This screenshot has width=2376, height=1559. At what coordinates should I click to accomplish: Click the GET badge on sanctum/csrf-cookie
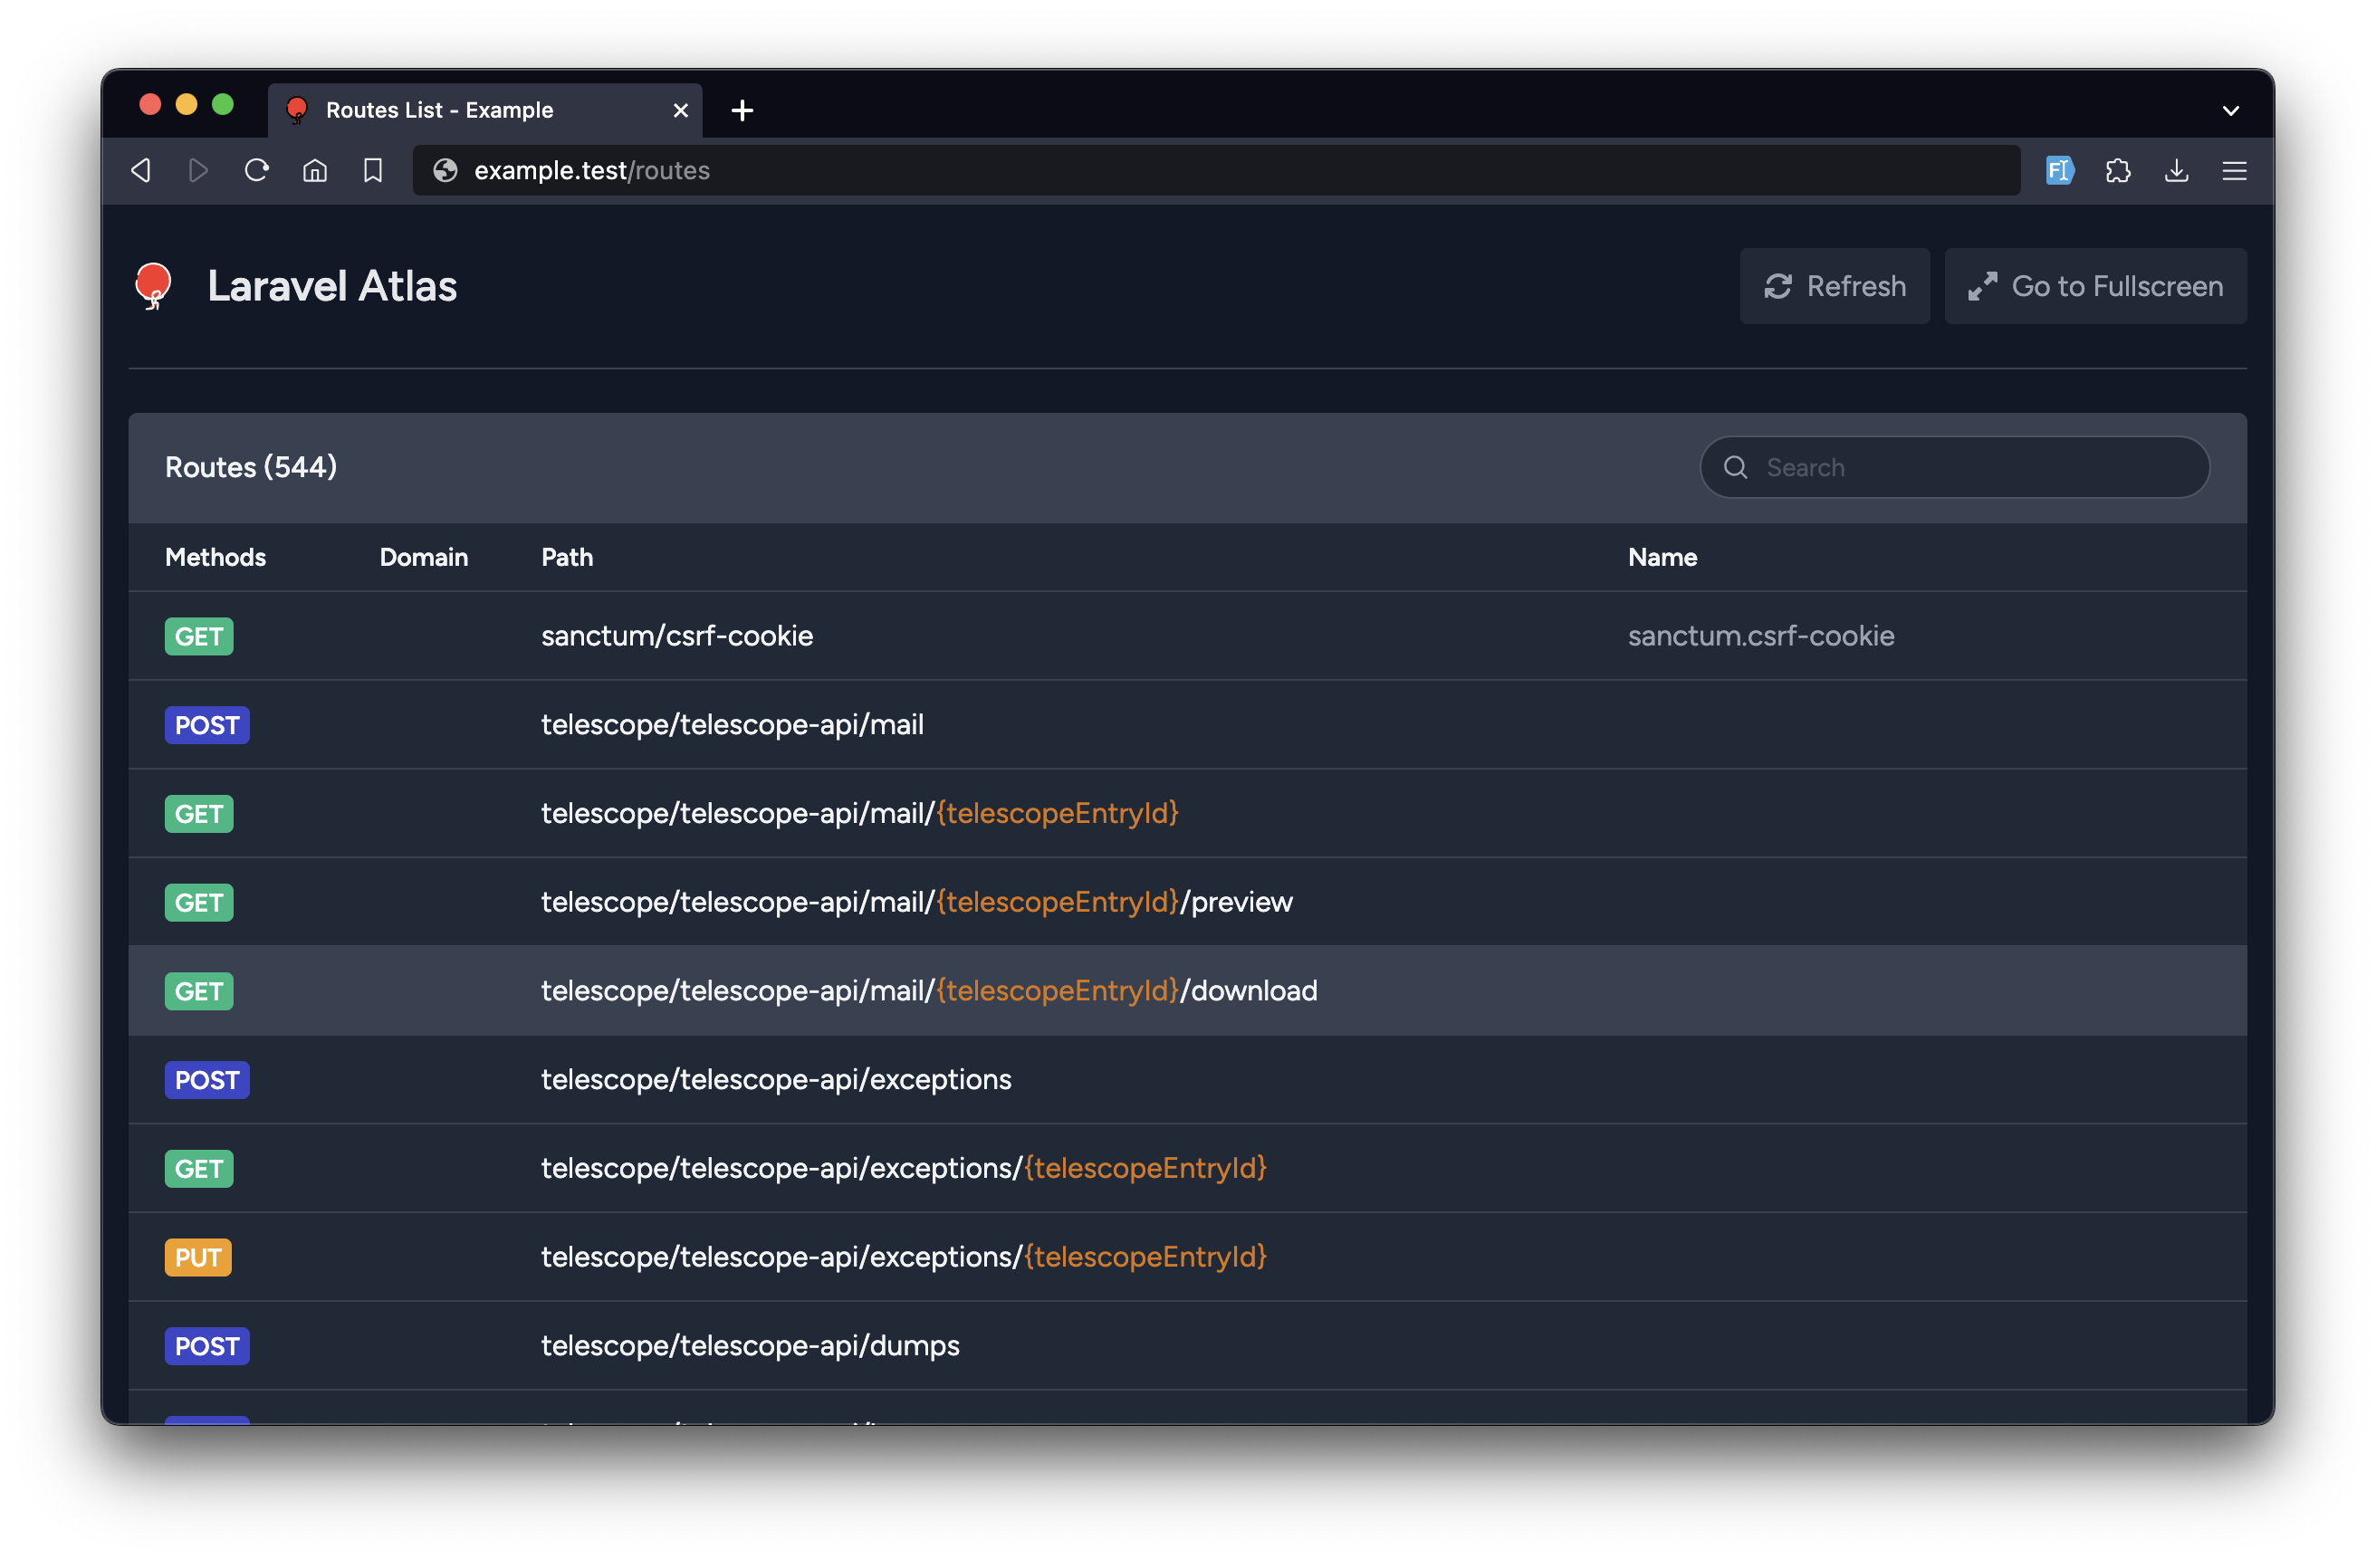pos(196,635)
